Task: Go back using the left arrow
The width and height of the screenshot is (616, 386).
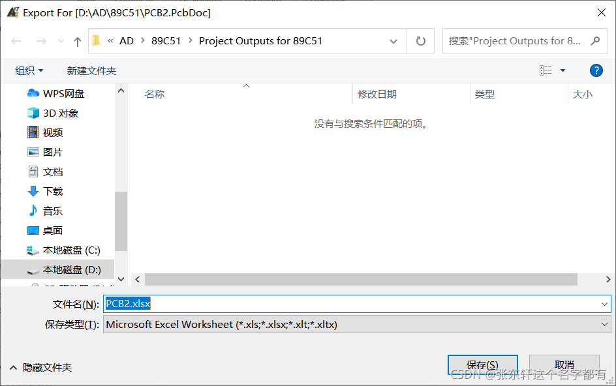Action: pos(16,41)
